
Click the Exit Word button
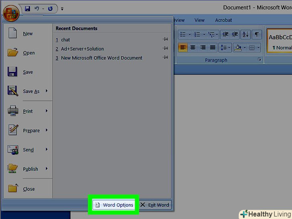[x=154, y=205]
